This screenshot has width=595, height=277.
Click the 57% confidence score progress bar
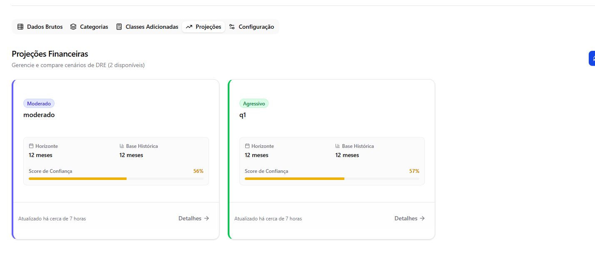[x=332, y=179]
